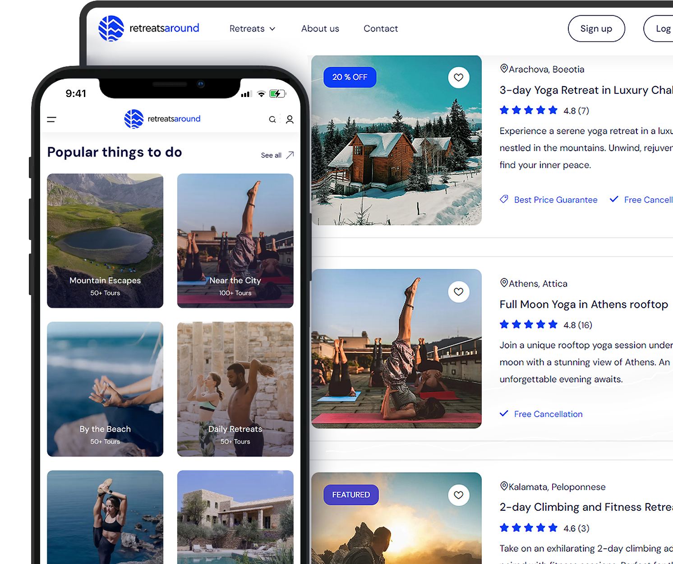Click the 20 % OFF badge
Viewport: 673px width, 564px height.
pos(350,77)
